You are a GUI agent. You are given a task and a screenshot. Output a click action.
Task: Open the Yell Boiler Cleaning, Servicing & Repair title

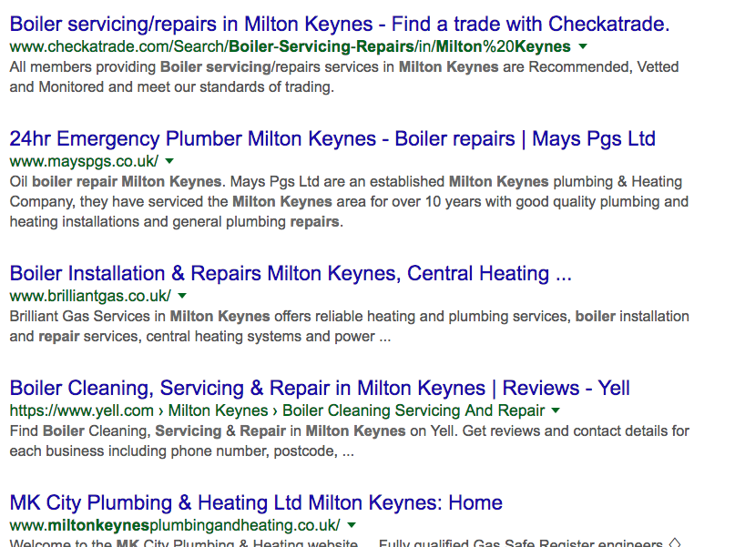coord(319,389)
